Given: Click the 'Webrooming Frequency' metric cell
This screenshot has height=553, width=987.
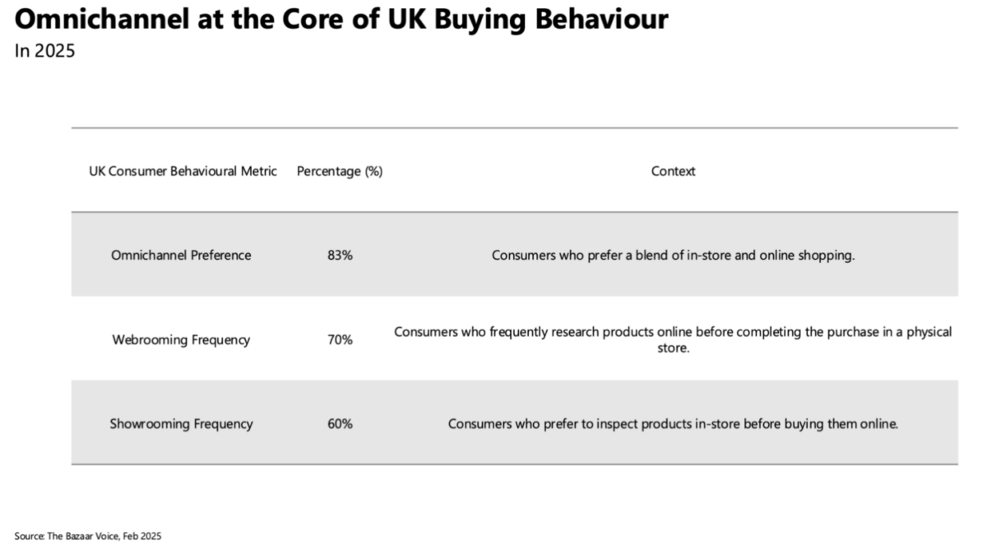Looking at the screenshot, I should point(181,339).
